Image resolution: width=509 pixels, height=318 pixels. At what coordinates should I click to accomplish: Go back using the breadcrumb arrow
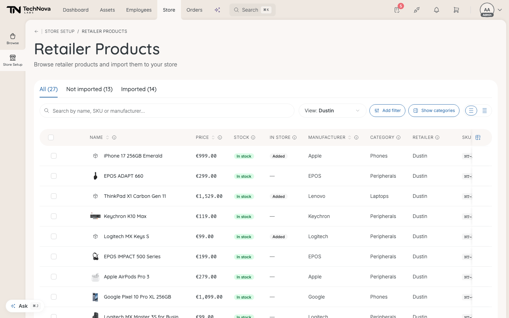click(36, 31)
